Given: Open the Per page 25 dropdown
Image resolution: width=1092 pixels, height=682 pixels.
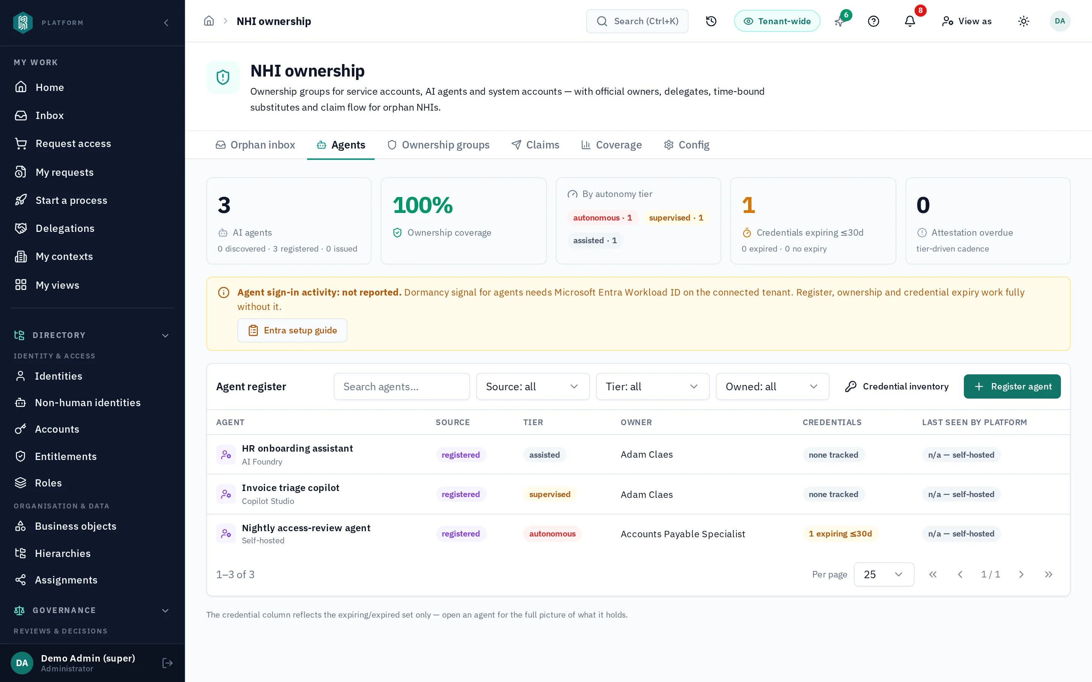Looking at the screenshot, I should (x=883, y=574).
